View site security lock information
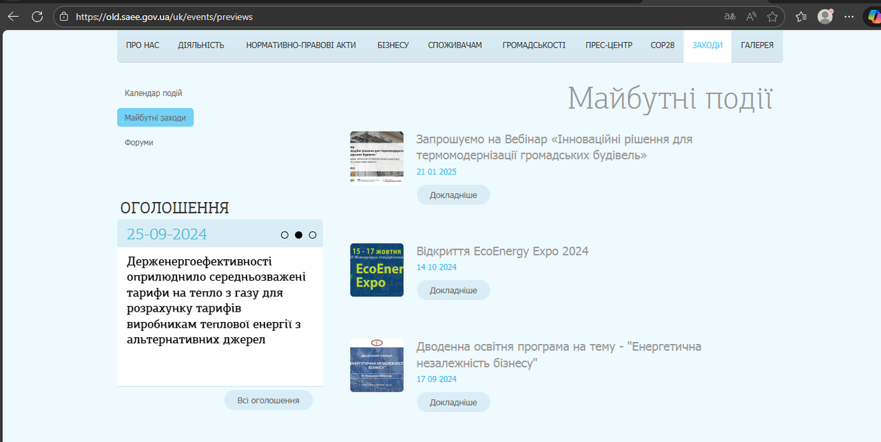This screenshot has width=881, height=442. pos(64,17)
